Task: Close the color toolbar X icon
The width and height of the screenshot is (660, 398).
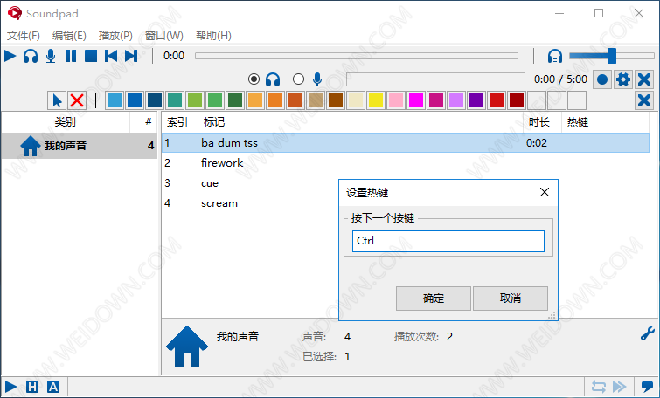Action: point(644,100)
